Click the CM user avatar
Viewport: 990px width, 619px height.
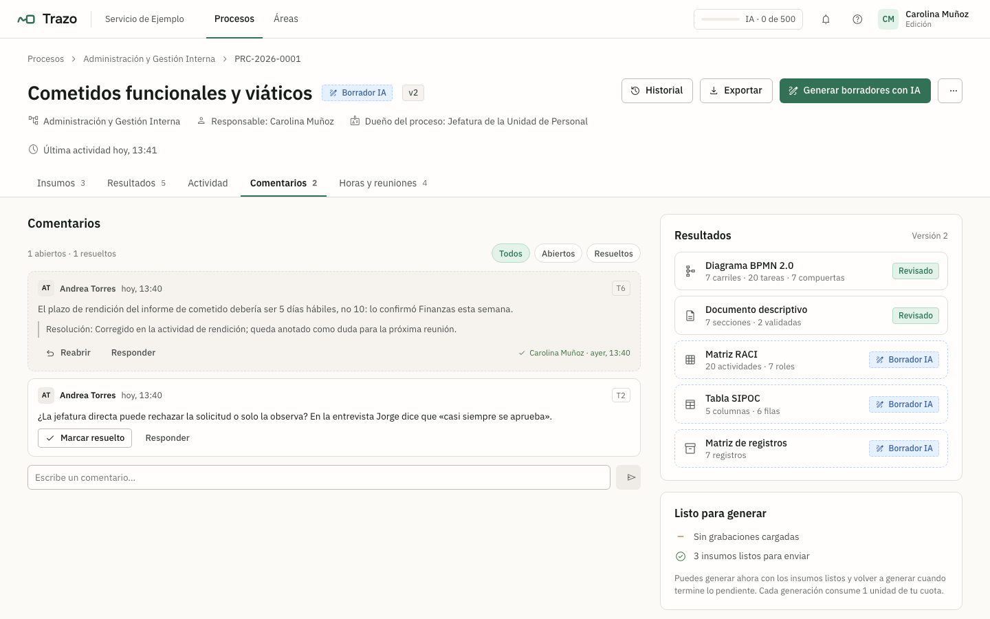[x=888, y=19]
